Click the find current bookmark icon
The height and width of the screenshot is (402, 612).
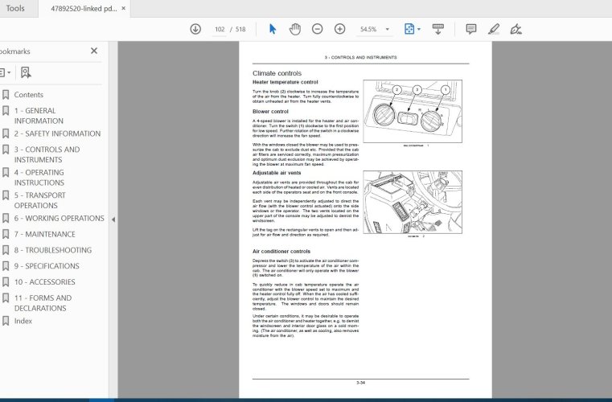coord(26,72)
